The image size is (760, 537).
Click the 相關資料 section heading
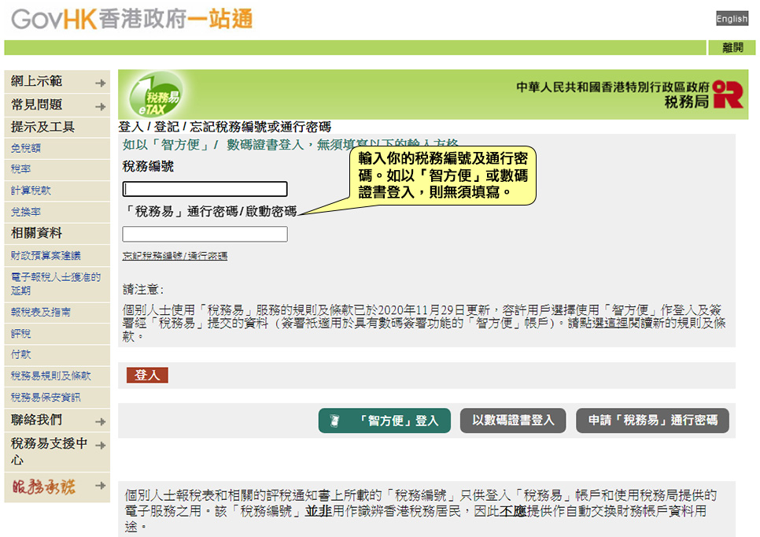coord(36,233)
